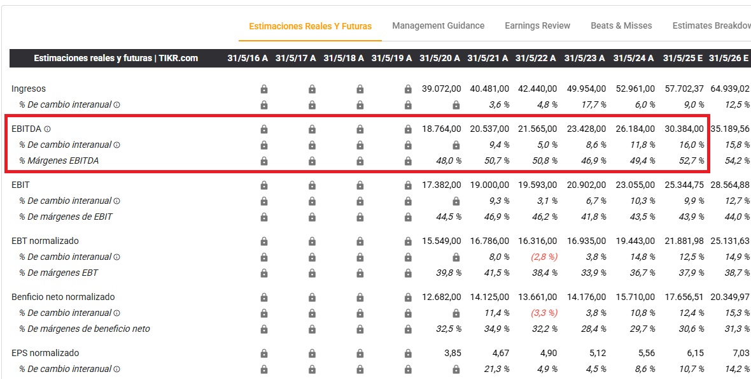Click info icon on EBT normalizado % De cambio interanual
The width and height of the screenshot is (751, 379).
click(x=117, y=257)
